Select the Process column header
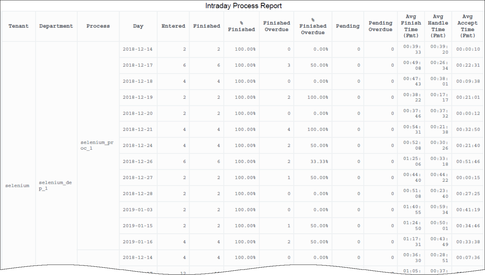Viewport: 485px width, 275px height. point(98,26)
